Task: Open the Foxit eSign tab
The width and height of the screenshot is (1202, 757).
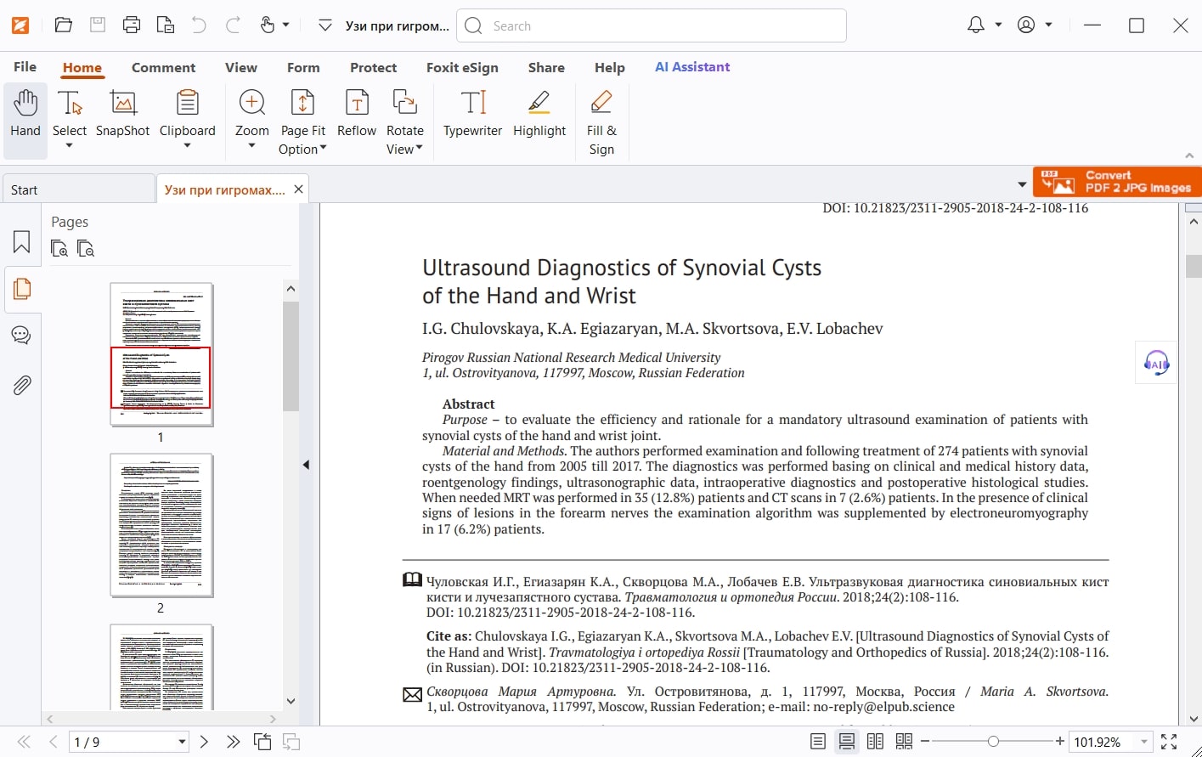Action: coord(462,67)
